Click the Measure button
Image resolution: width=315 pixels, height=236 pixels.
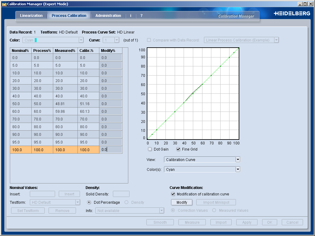pos(192,222)
